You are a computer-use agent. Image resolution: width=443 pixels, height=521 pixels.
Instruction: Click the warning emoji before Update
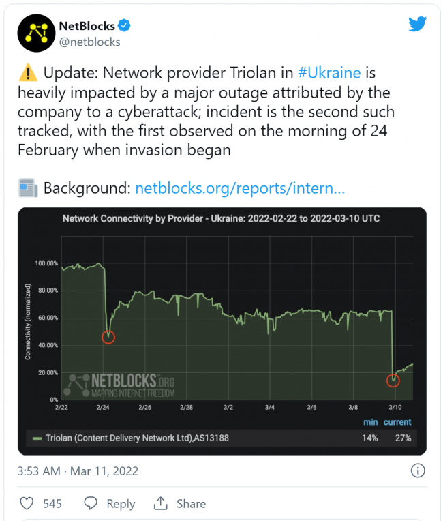click(x=29, y=73)
